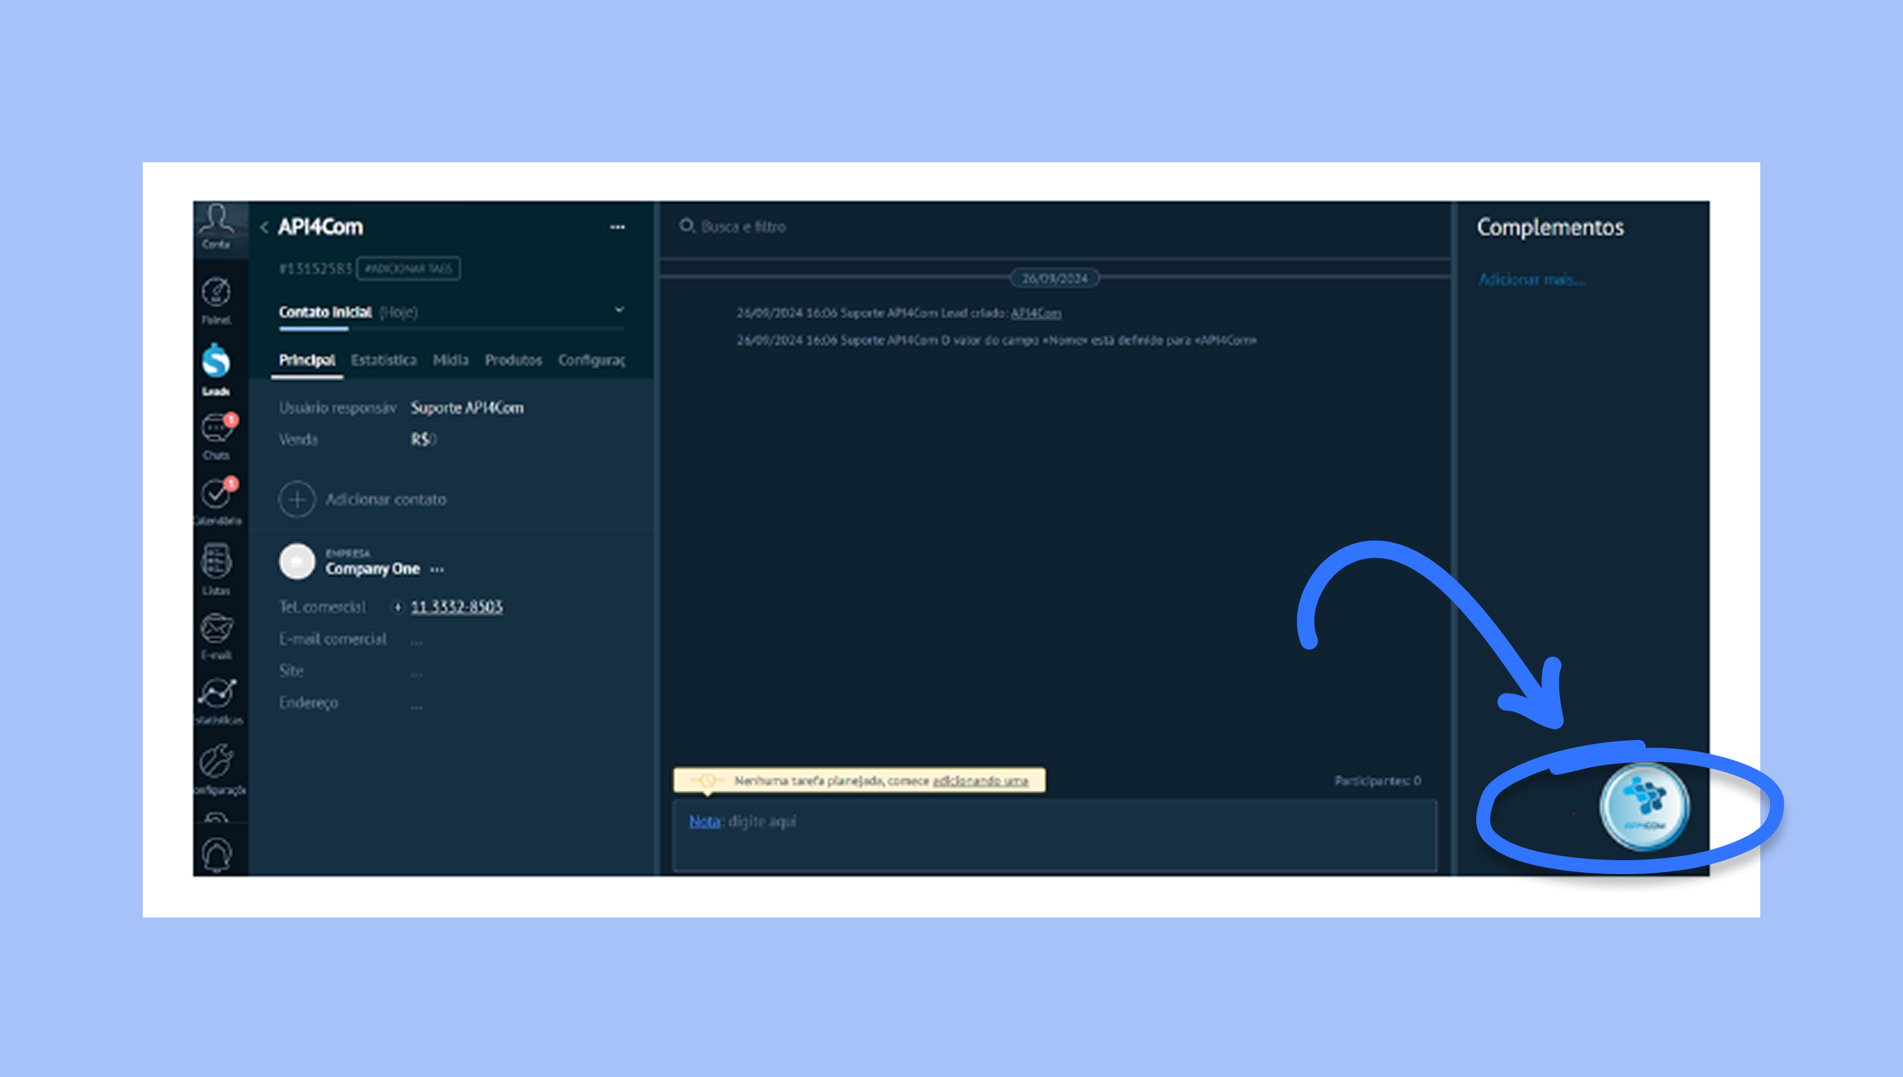
Task: Click the API4Com lead title
Action: 320,227
